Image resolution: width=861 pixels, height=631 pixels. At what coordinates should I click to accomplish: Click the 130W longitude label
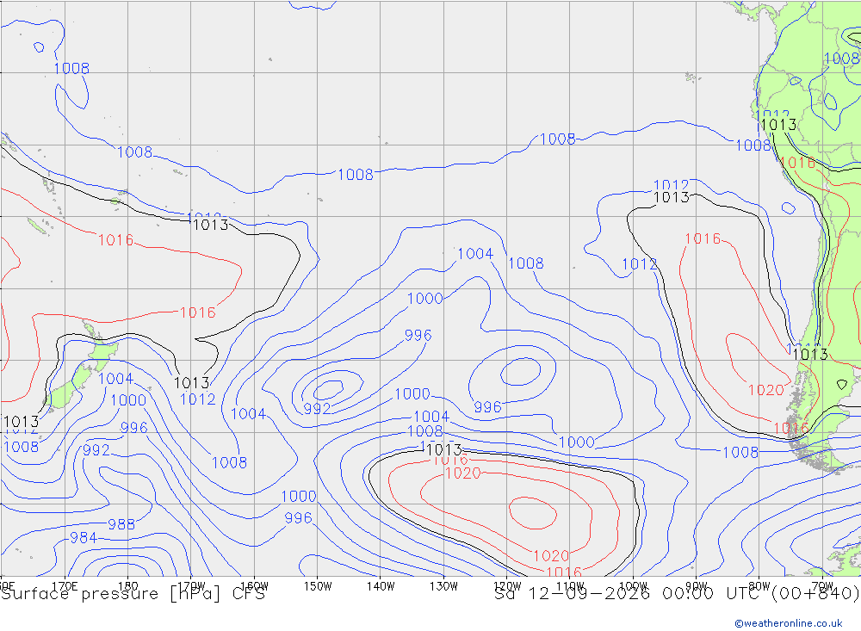(x=443, y=586)
